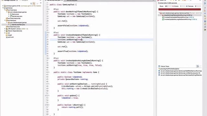Select invokesOneUpdateIfGameIsRunning test result
The width and height of the screenshot is (207, 116).
click(x=179, y=17)
